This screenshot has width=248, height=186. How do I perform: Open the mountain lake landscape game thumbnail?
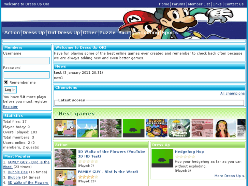[88, 128]
